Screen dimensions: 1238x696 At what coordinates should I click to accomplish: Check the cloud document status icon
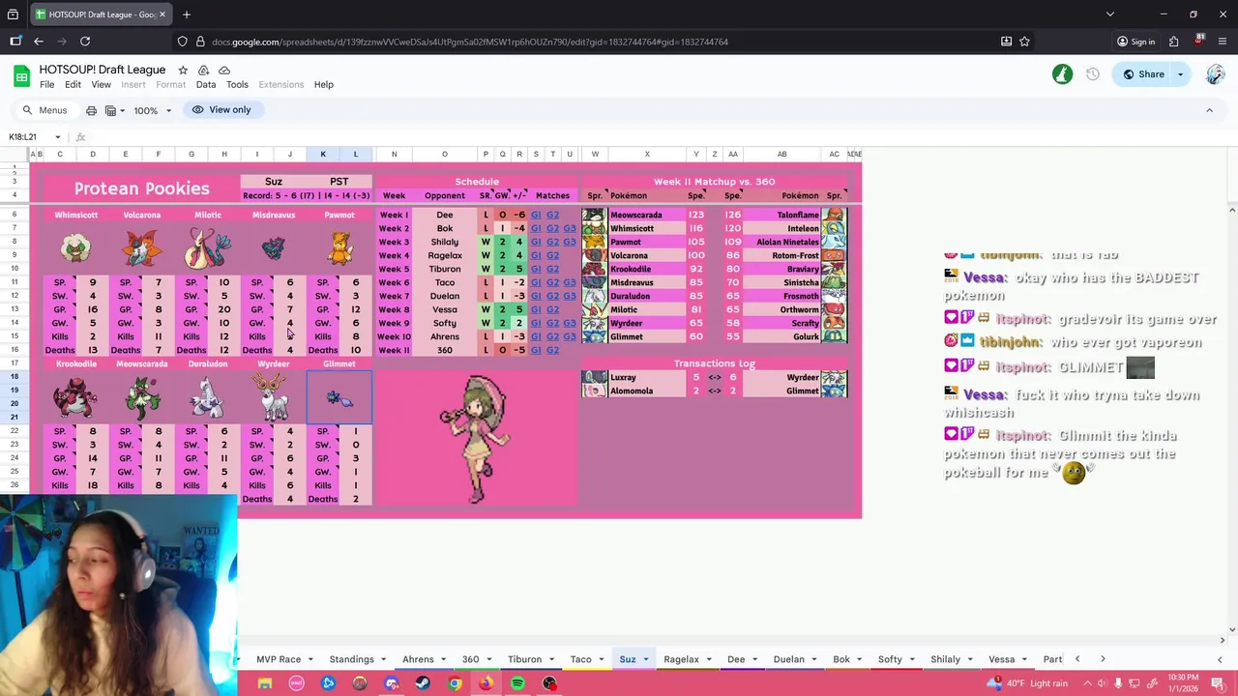[224, 71]
